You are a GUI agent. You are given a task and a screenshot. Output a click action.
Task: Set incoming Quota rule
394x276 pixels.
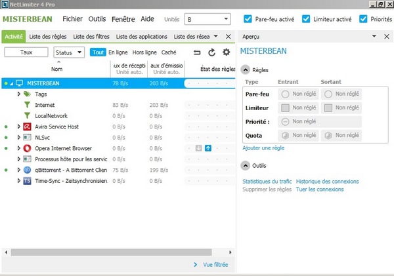coord(298,136)
